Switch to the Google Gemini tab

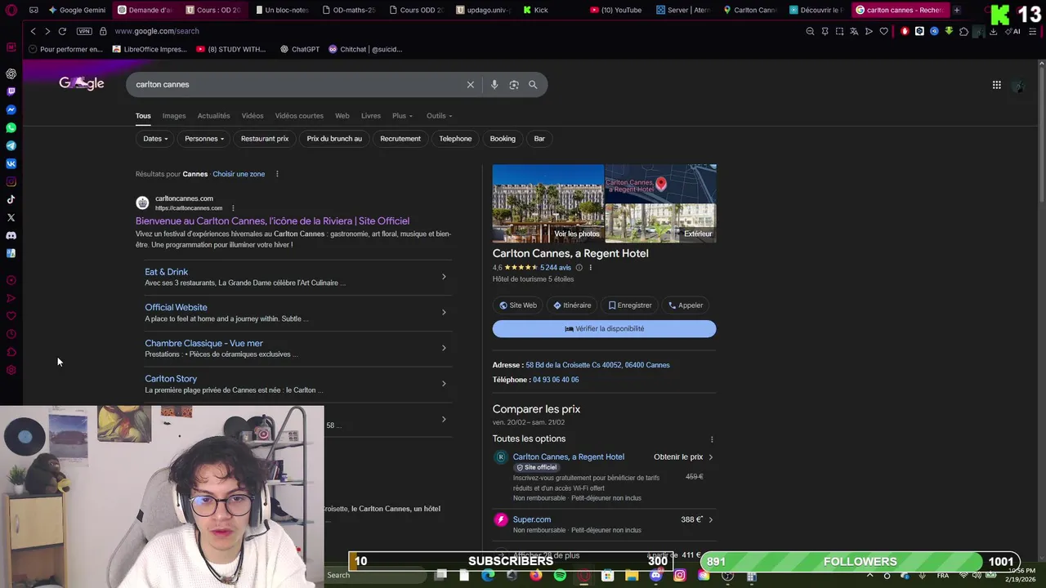(78, 10)
